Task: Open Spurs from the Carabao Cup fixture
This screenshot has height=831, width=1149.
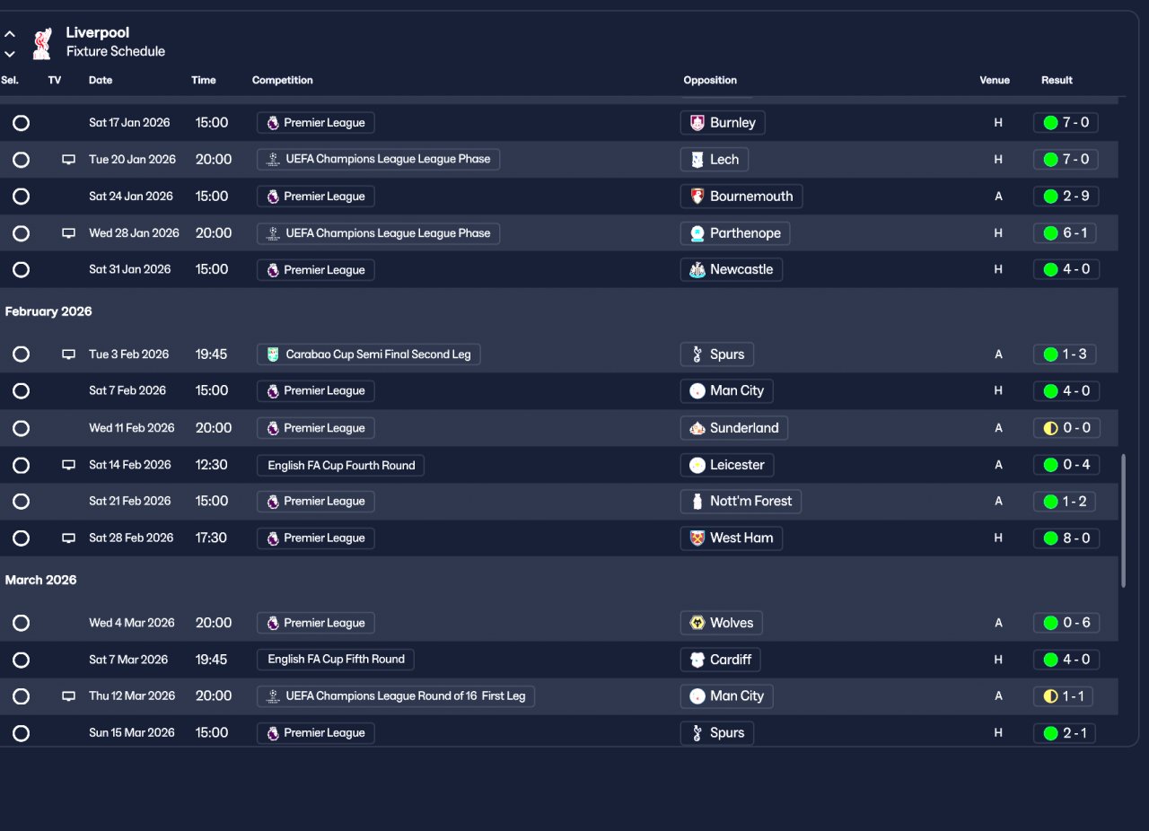Action: tap(717, 354)
